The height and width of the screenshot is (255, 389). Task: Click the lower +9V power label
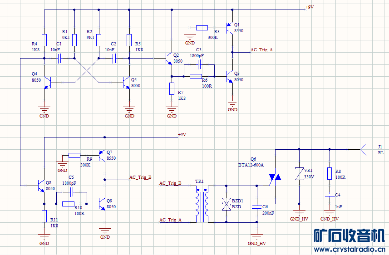pos(182,135)
